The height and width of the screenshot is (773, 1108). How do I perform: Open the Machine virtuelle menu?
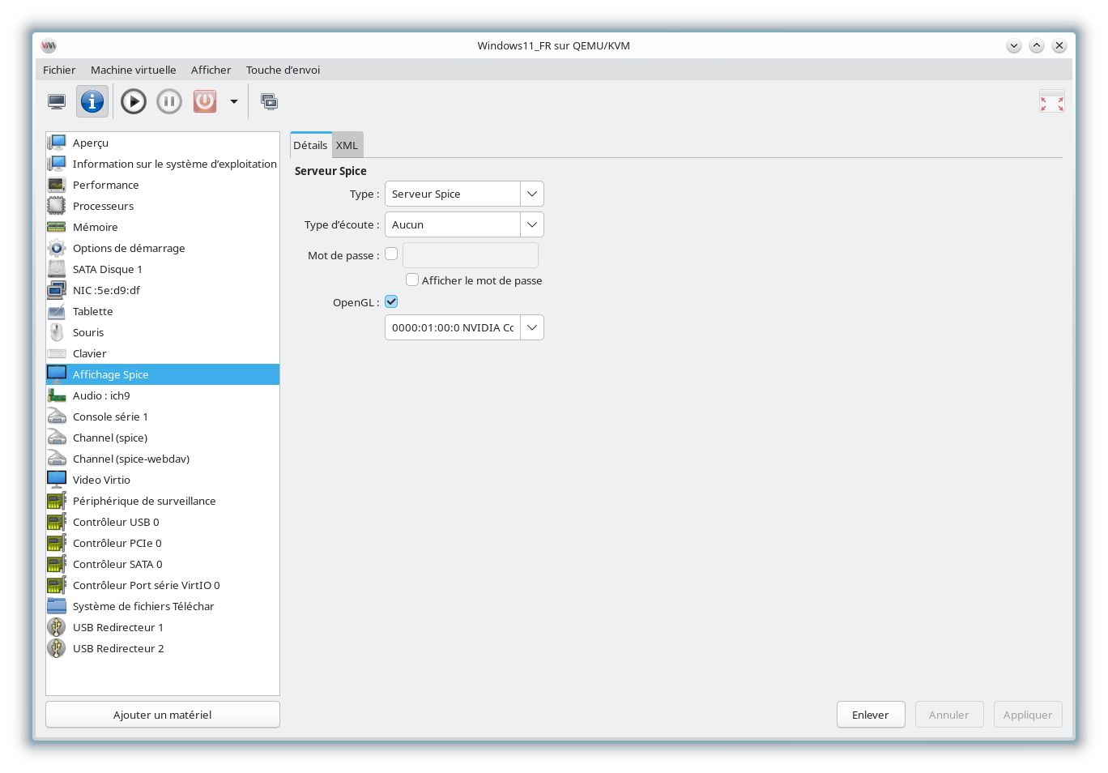click(x=133, y=70)
